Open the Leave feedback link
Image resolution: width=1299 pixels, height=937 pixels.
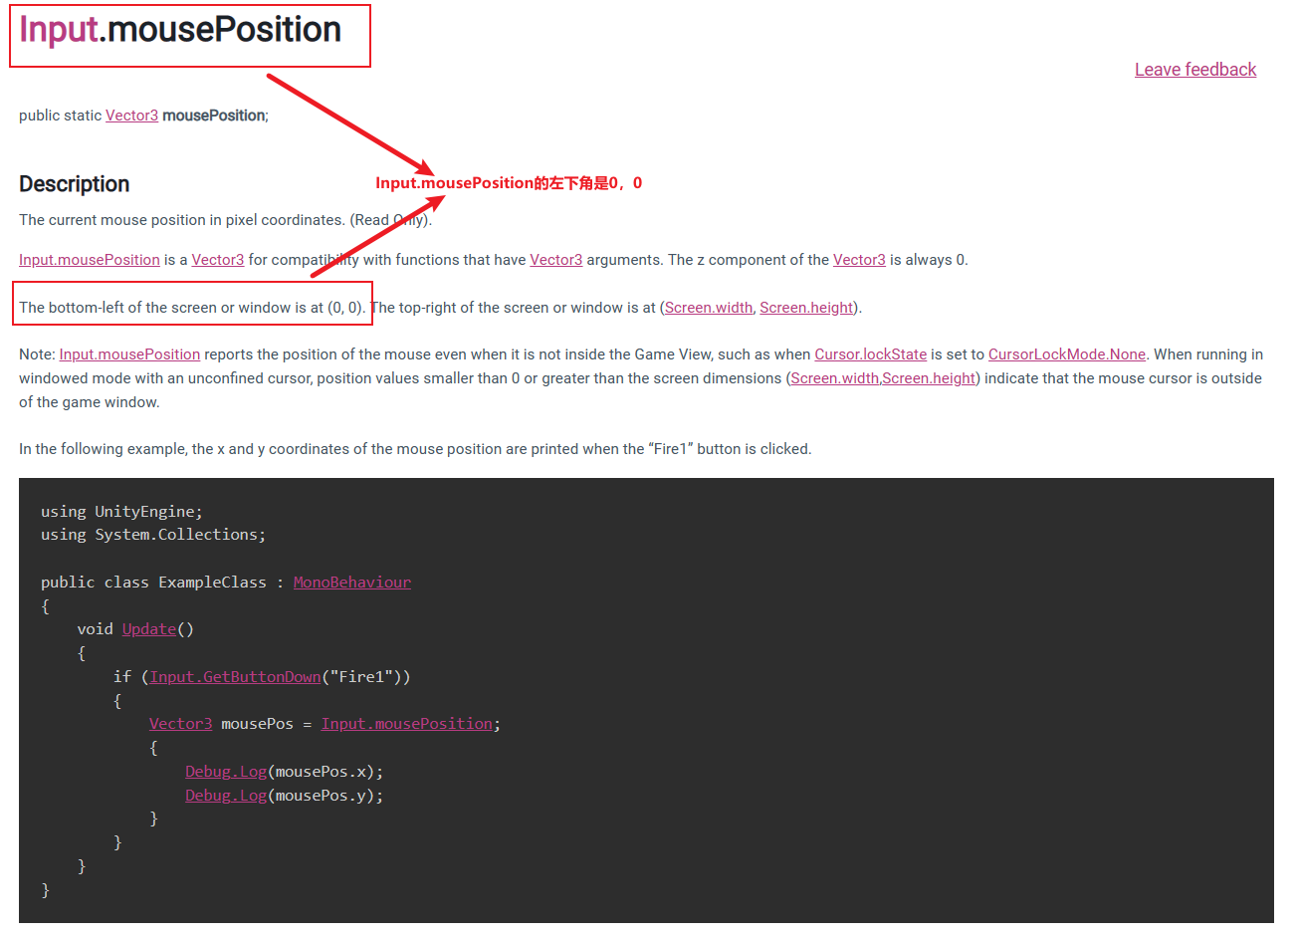point(1195,70)
